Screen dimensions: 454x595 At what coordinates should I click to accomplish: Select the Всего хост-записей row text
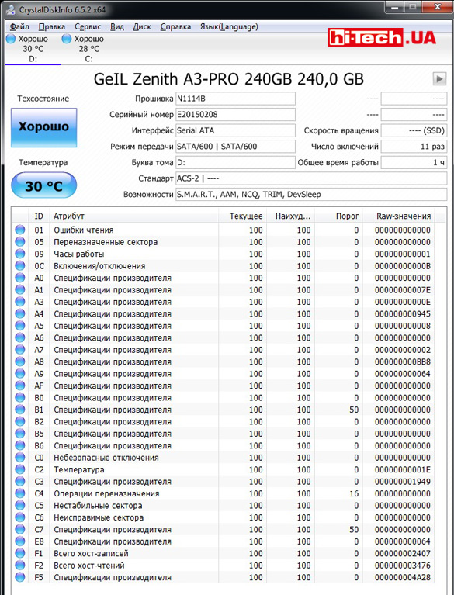coord(91,554)
